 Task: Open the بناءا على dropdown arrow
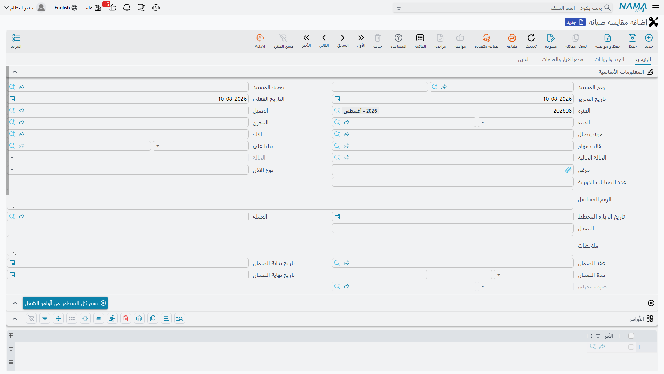click(158, 146)
